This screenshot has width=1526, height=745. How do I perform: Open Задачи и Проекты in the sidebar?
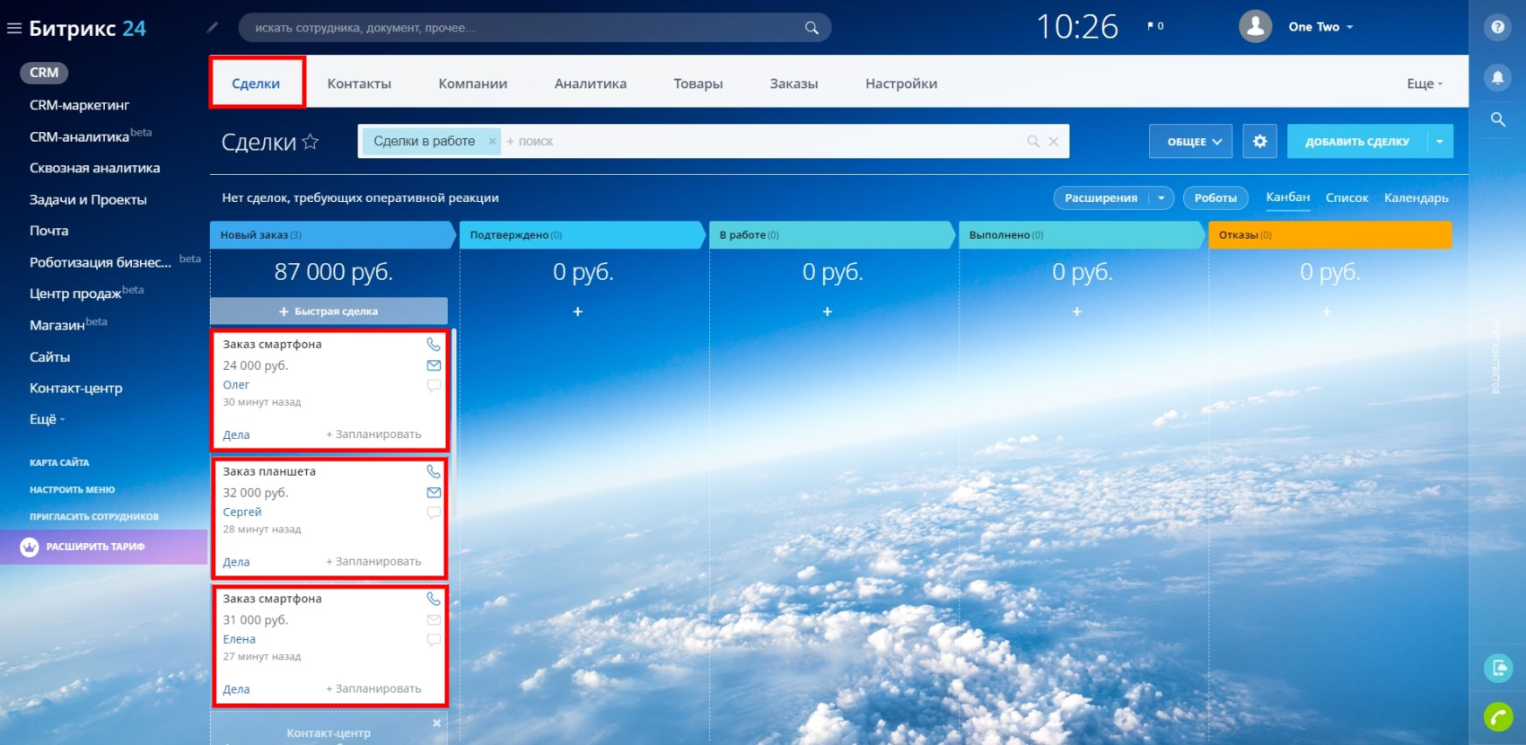(88, 199)
